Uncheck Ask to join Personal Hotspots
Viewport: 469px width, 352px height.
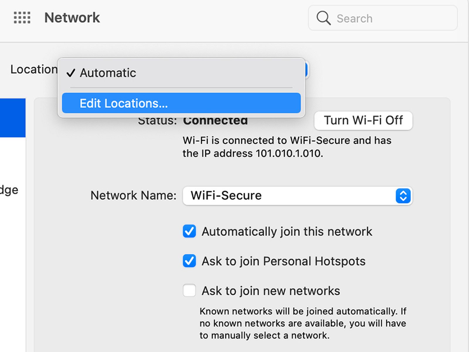click(x=189, y=261)
